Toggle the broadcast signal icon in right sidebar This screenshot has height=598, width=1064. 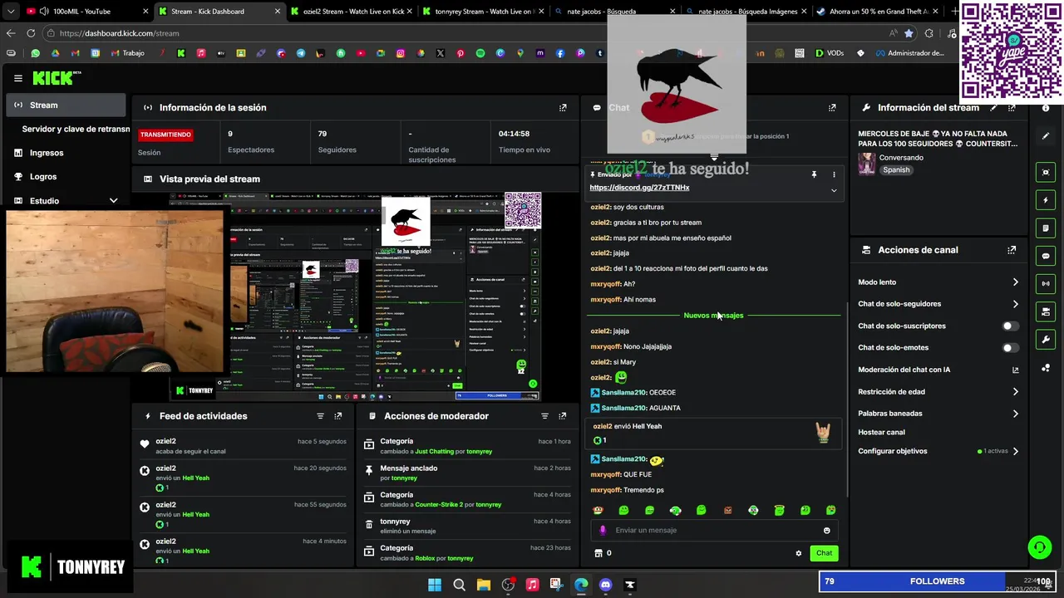pos(1046,283)
